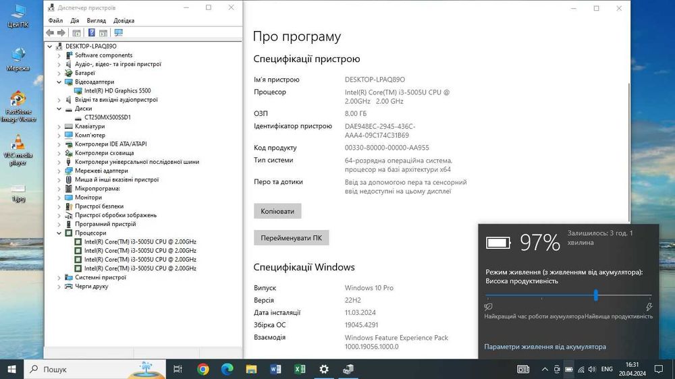Expand the Клавіатури node

59,127
